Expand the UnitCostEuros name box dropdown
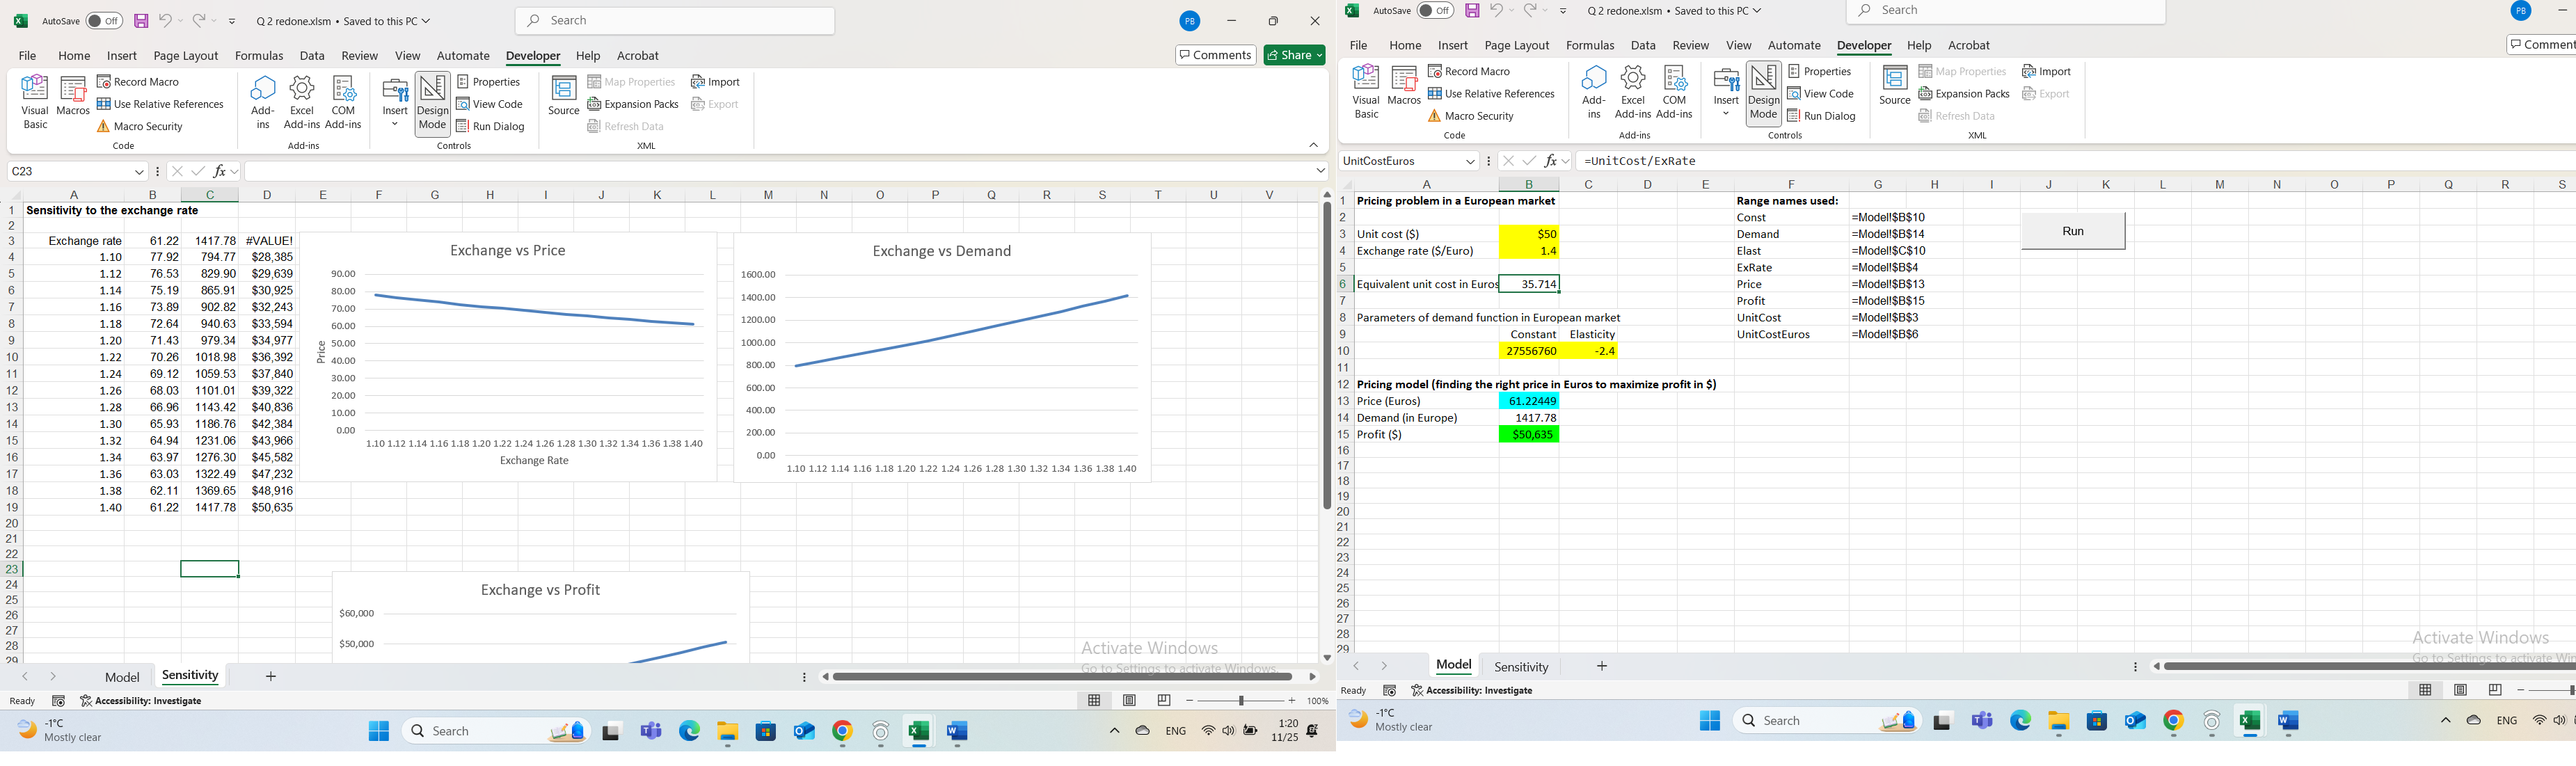Screen dimensions: 2576x766 click(x=1470, y=161)
